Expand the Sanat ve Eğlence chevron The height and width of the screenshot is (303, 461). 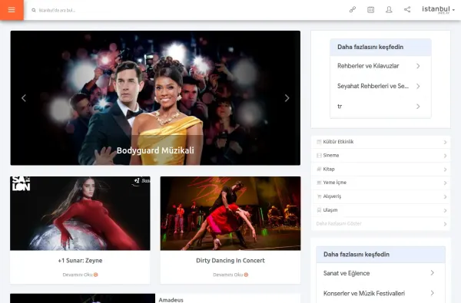point(432,273)
